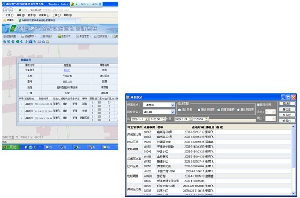Image resolution: width=300 pixels, height=198 pixels.
Task: Click the browser address bar
Action: [68, 10]
